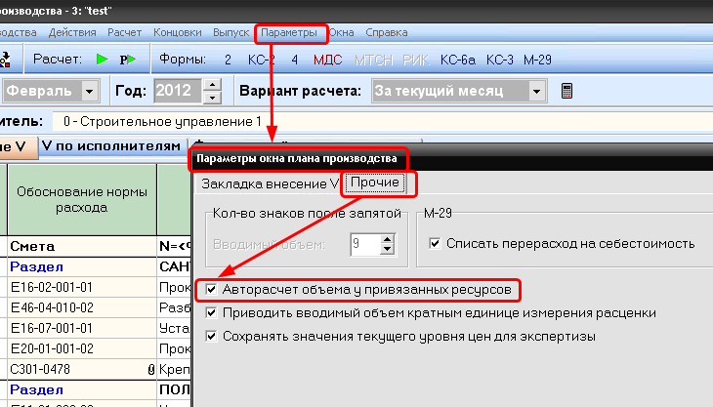Open the КС-6а form
Image resolution: width=713 pixels, height=407 pixels.
(x=457, y=60)
